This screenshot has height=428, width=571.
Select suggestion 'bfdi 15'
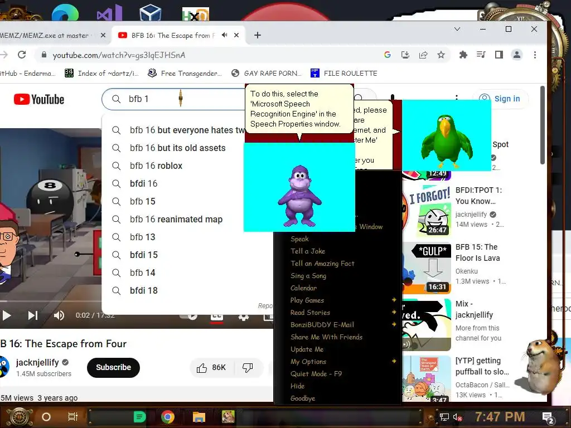tap(143, 255)
